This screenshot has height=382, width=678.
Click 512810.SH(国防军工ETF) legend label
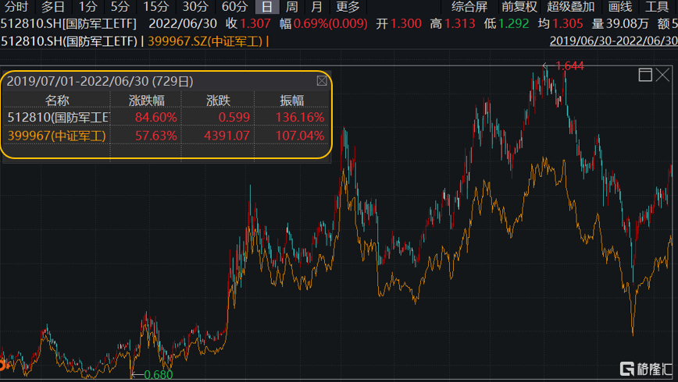click(70, 41)
